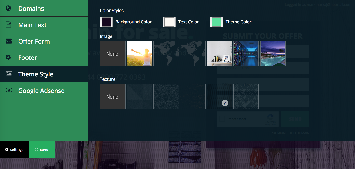Save changes with the save button

pyautogui.click(x=42, y=150)
